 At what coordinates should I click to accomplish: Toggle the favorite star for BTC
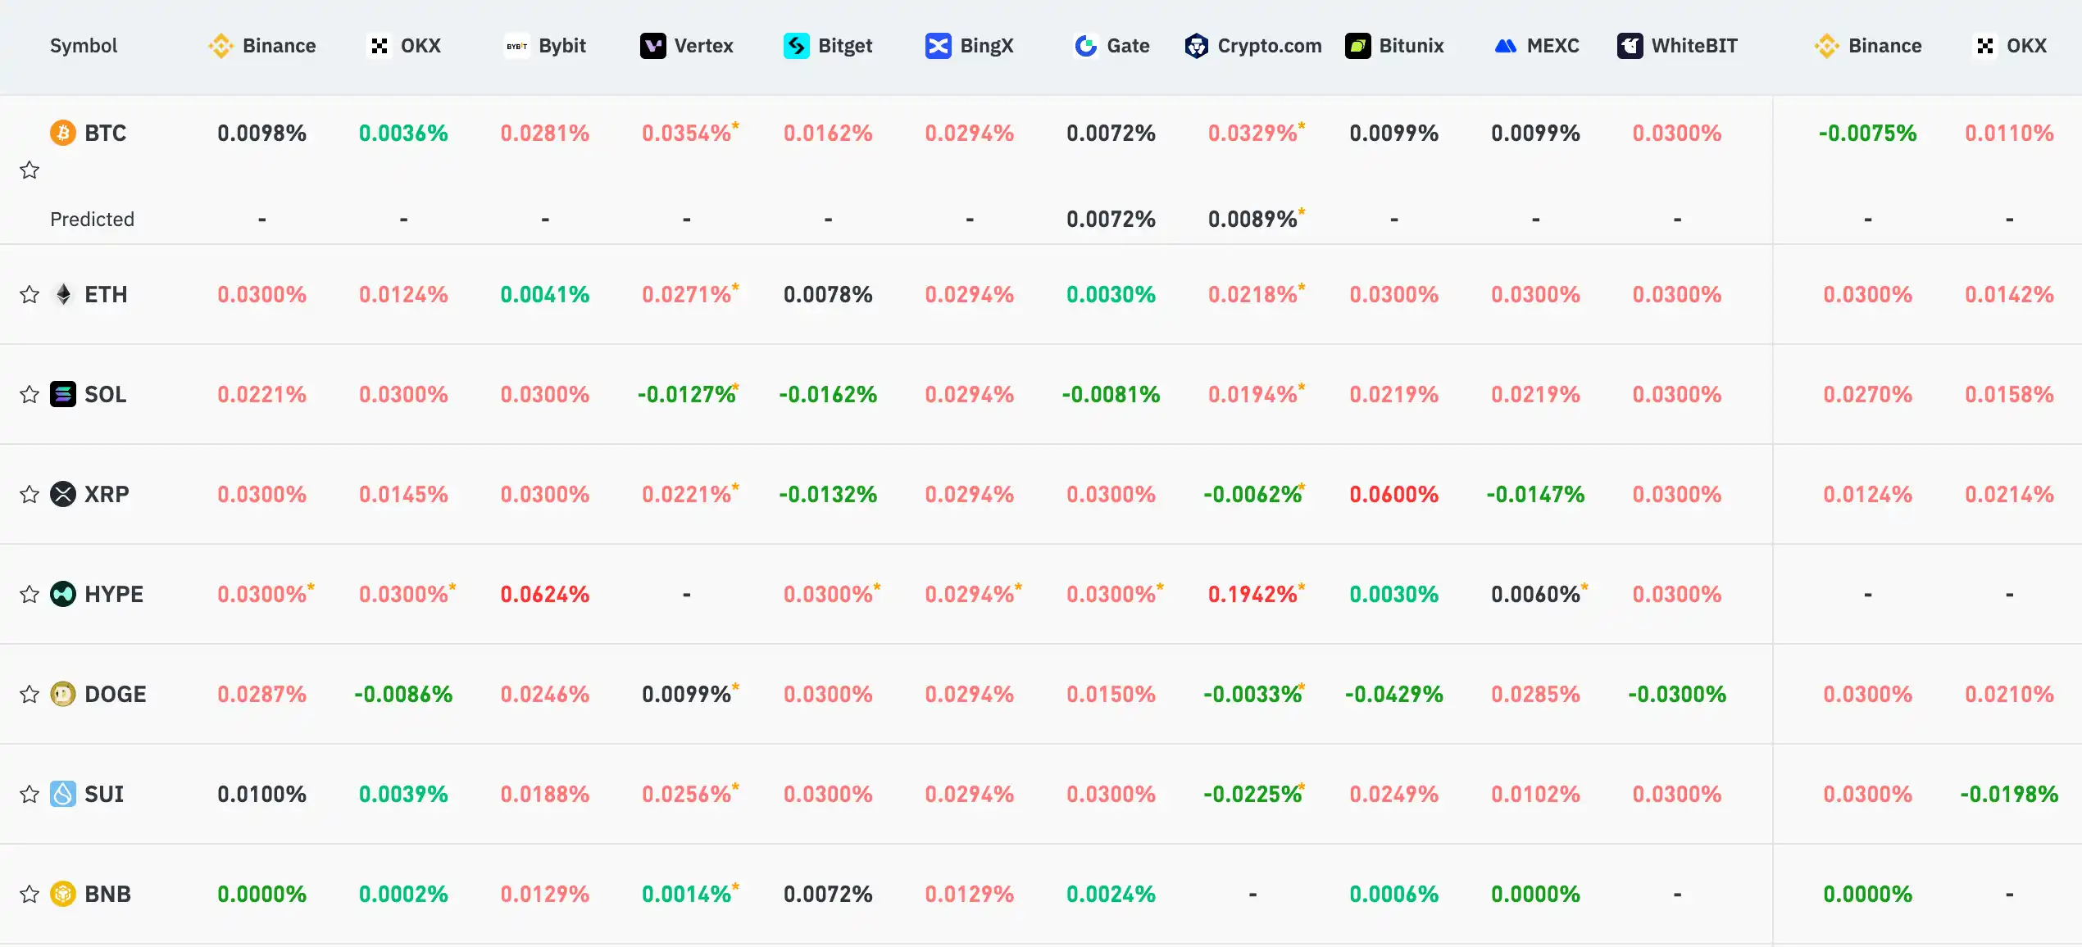click(x=30, y=170)
